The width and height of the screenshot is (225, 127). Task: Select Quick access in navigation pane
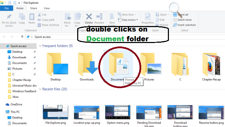point(18,46)
